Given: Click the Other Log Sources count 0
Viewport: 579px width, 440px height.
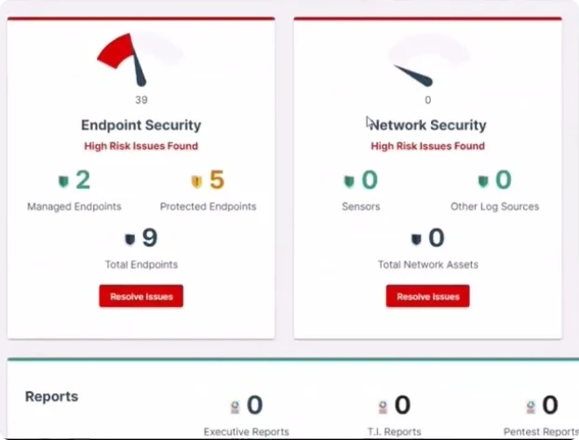Looking at the screenshot, I should [504, 180].
